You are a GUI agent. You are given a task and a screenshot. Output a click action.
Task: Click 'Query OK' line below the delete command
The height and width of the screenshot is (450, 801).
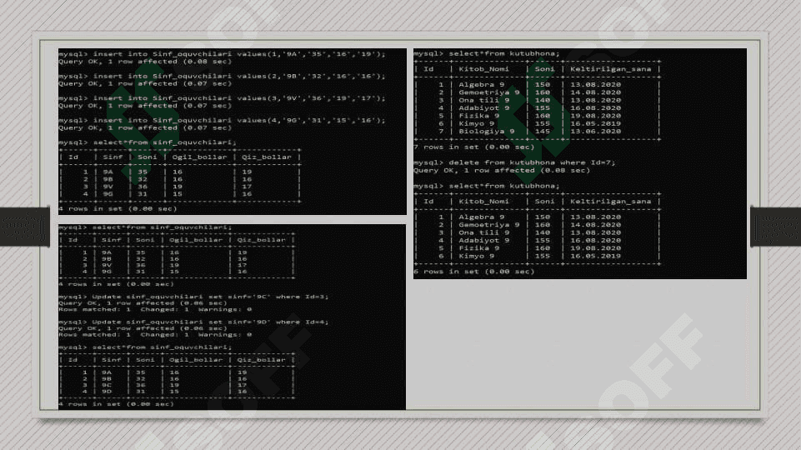tap(502, 171)
